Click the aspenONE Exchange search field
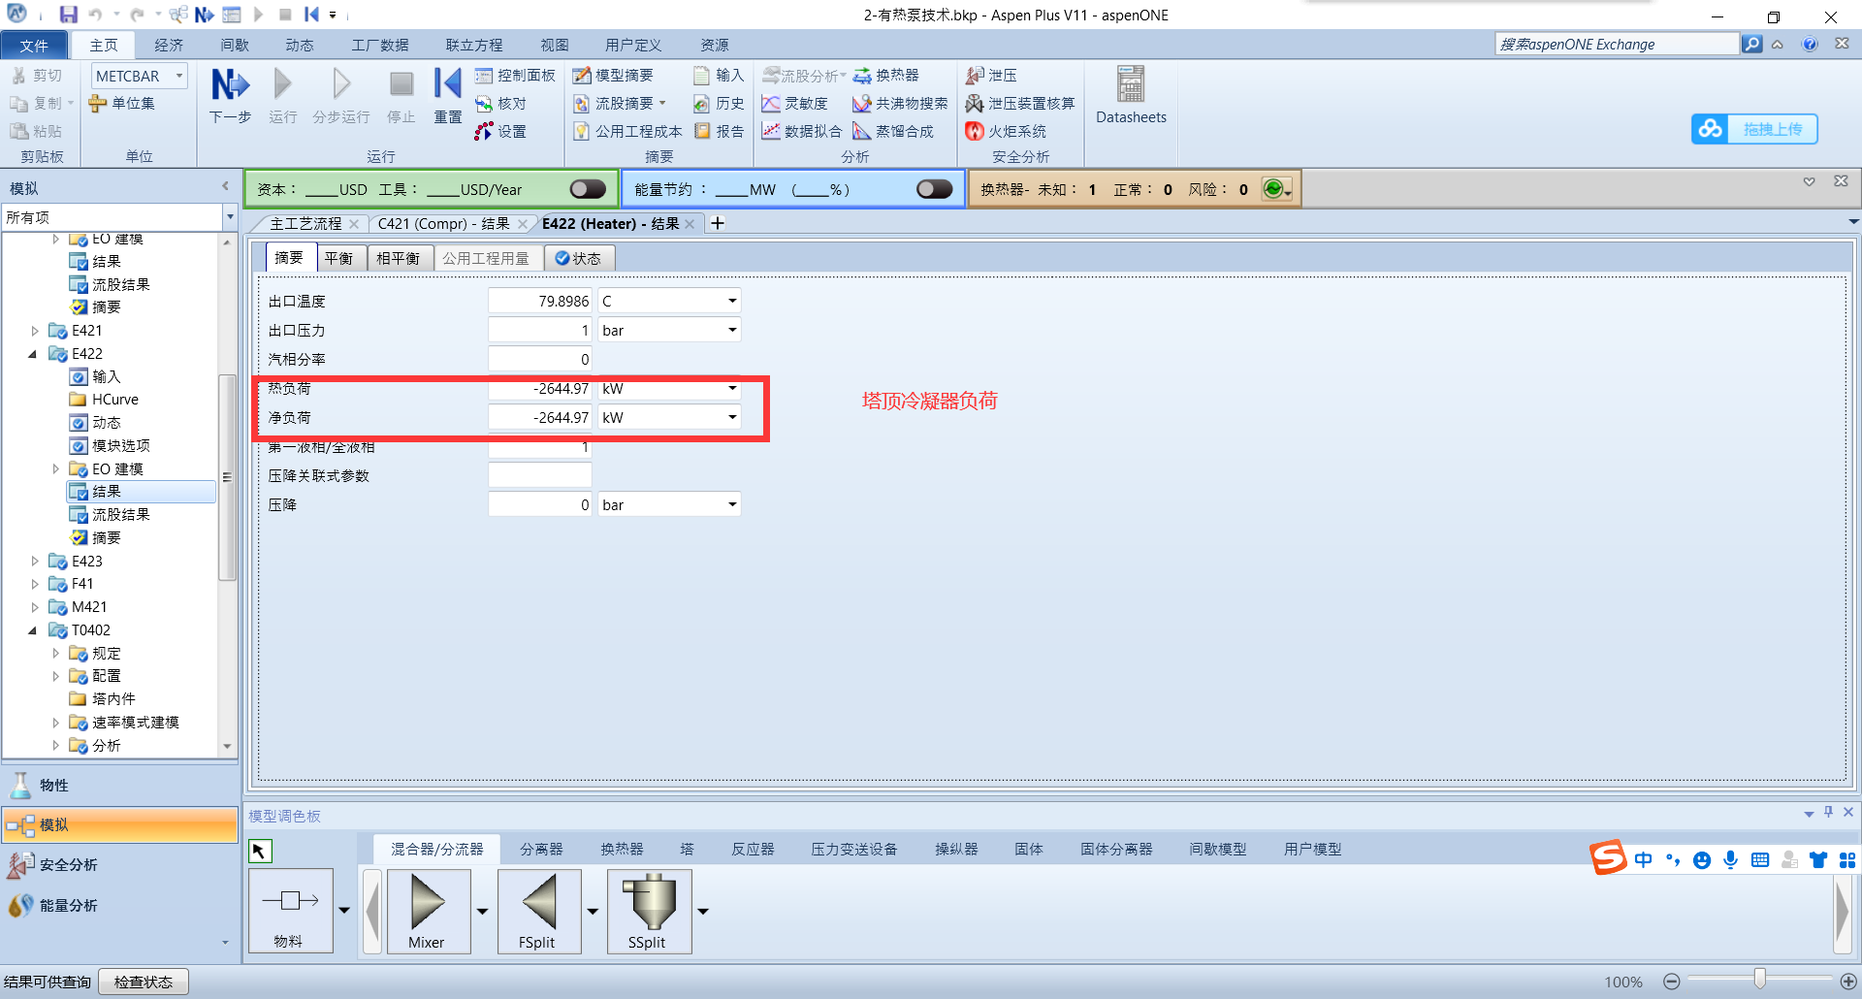1862x999 pixels. [x=1617, y=44]
